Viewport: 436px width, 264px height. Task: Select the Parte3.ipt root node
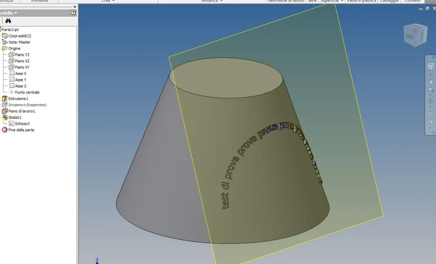pos(10,29)
